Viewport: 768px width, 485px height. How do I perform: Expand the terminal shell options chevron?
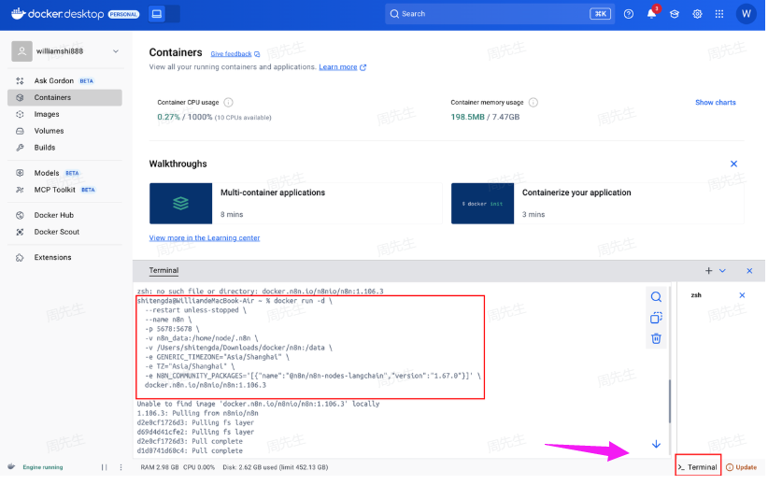(722, 271)
